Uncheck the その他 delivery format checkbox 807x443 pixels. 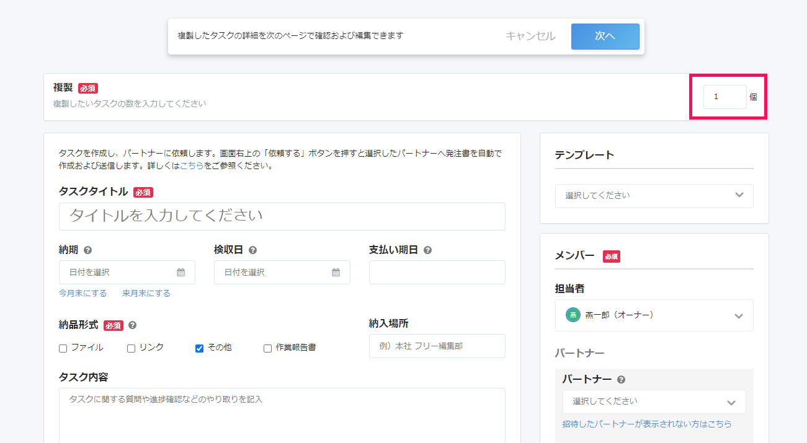pos(199,348)
